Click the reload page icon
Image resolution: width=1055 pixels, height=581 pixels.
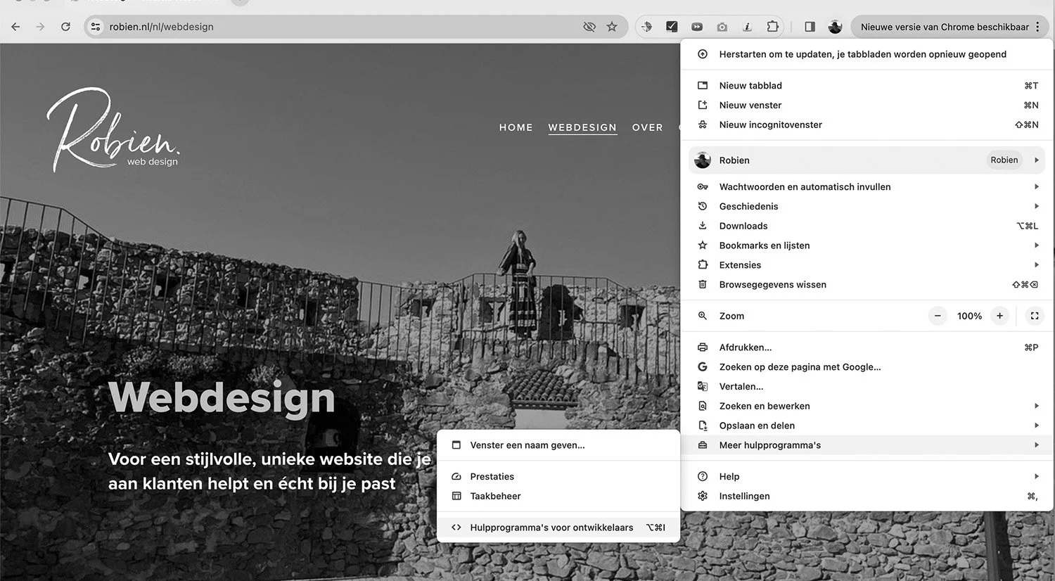[x=65, y=26]
